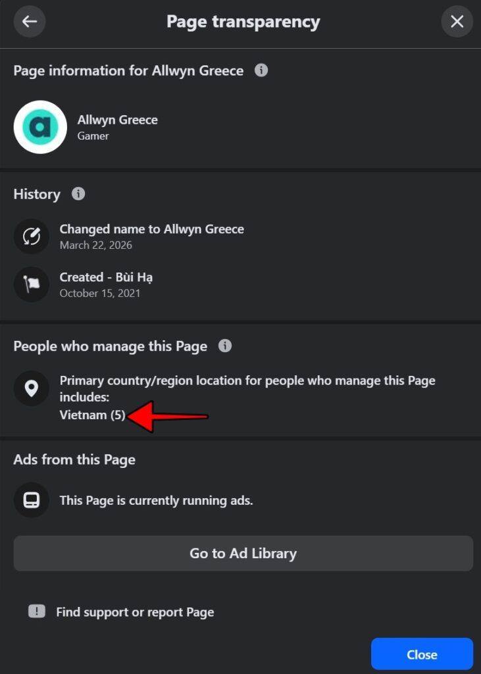Click the Page transparency title
Viewport: 481px width, 674px height.
pos(243,22)
